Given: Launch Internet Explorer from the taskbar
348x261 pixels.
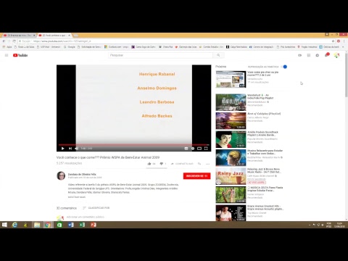Looking at the screenshot, I should pyautogui.click(x=14, y=225).
